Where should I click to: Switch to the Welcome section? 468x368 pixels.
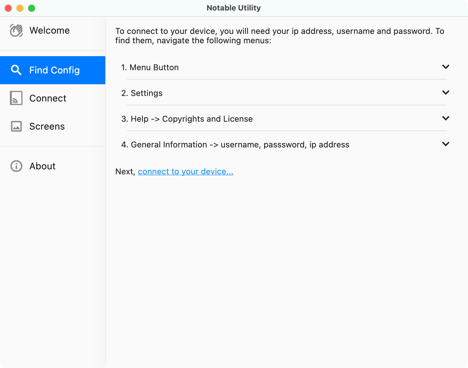pyautogui.click(x=50, y=30)
